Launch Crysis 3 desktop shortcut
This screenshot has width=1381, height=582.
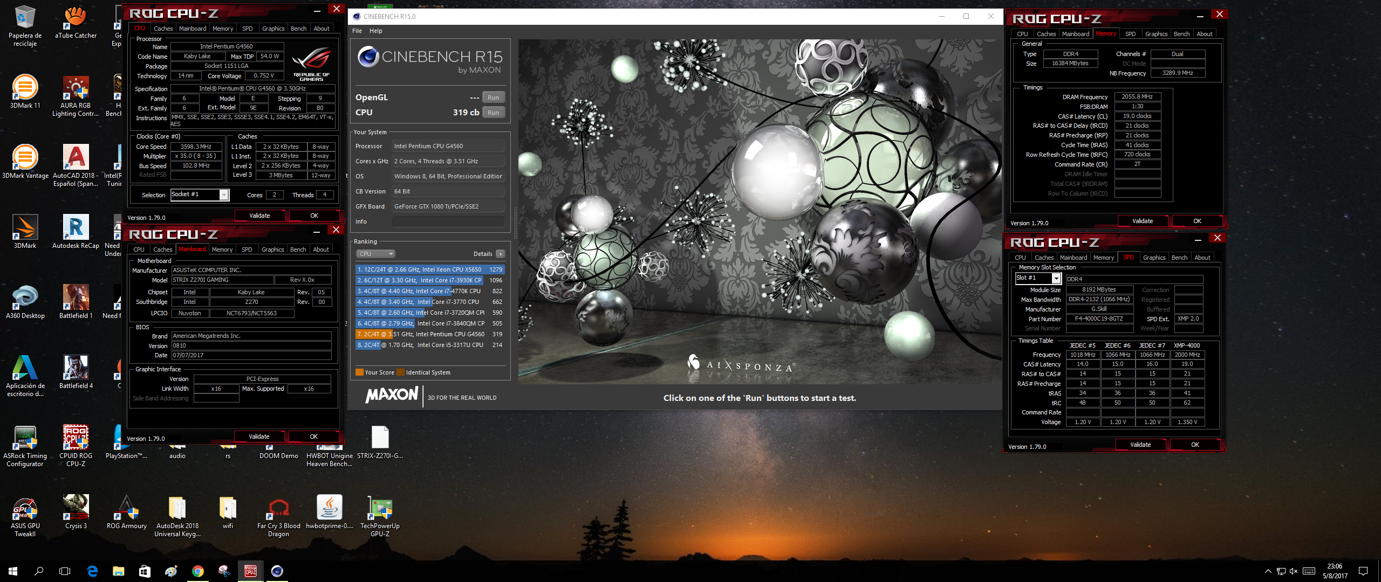[76, 512]
